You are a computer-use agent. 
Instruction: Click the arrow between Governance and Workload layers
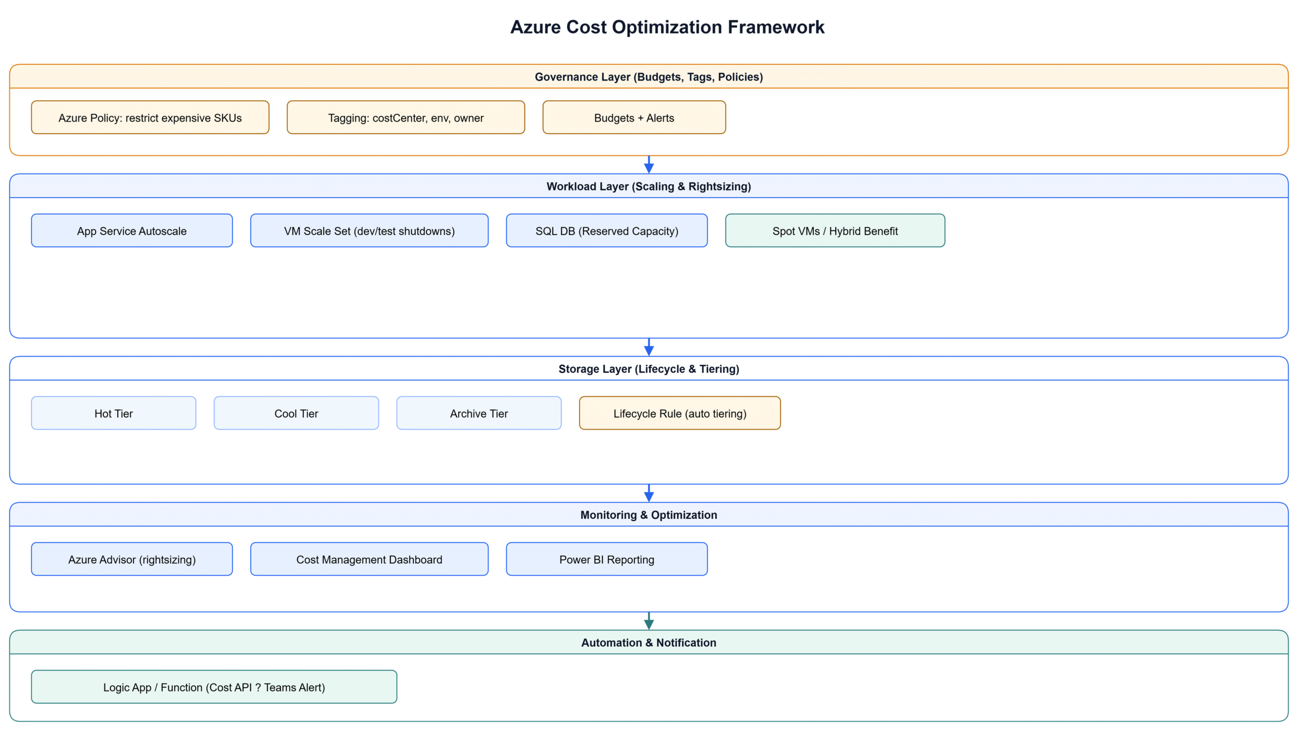click(x=648, y=165)
